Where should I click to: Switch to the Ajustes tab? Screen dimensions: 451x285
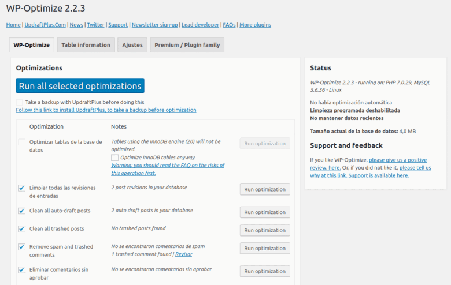pyautogui.click(x=132, y=45)
